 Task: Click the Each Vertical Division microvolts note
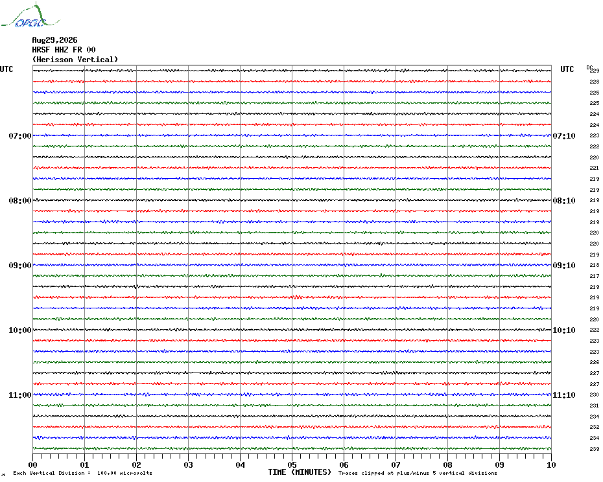83,473
